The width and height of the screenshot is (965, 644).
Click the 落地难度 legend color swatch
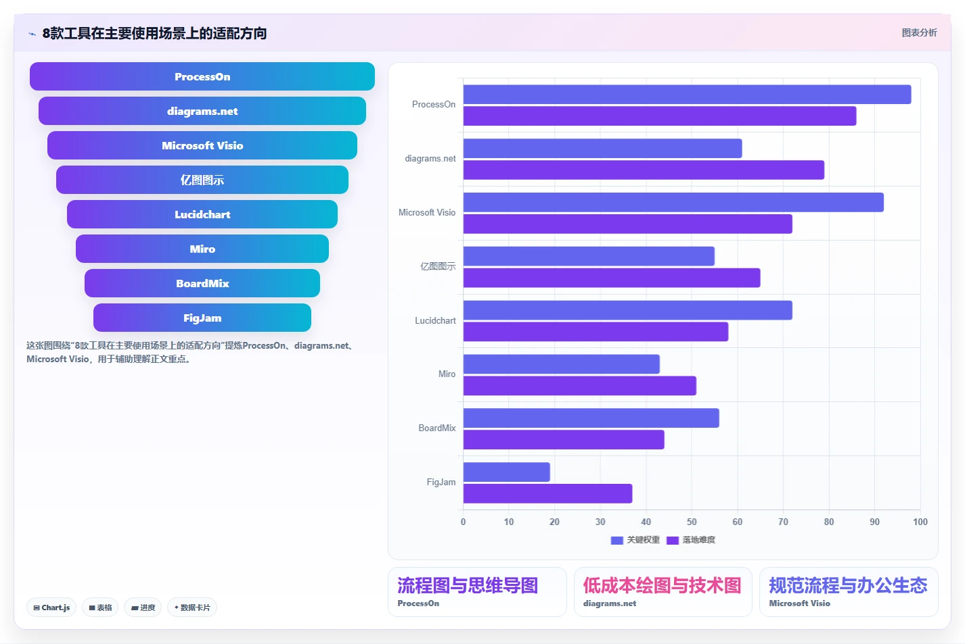[x=673, y=540]
